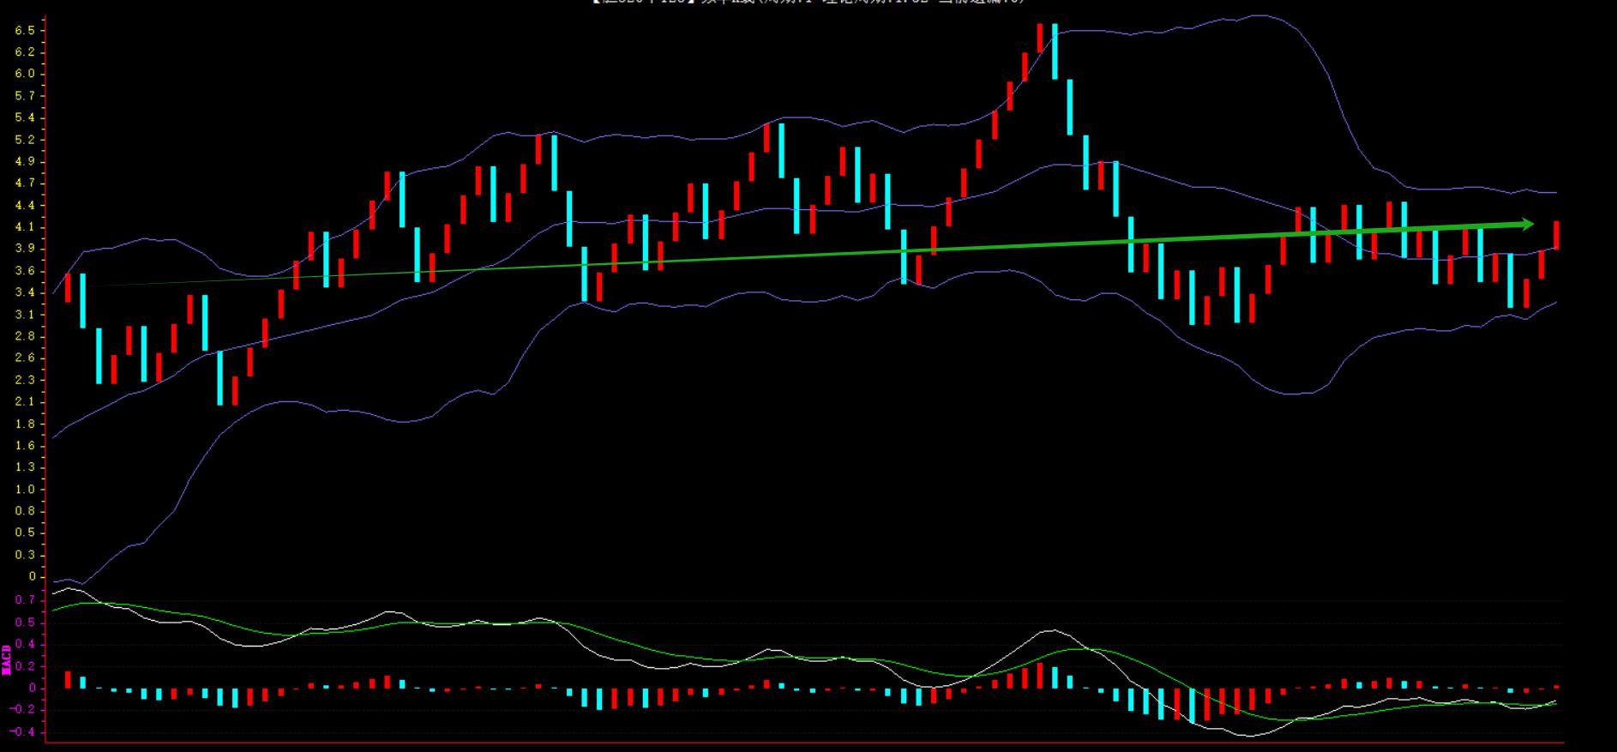Image resolution: width=1617 pixels, height=752 pixels.
Task: Click the magenta 0 MACD axis label
Action: (32, 688)
